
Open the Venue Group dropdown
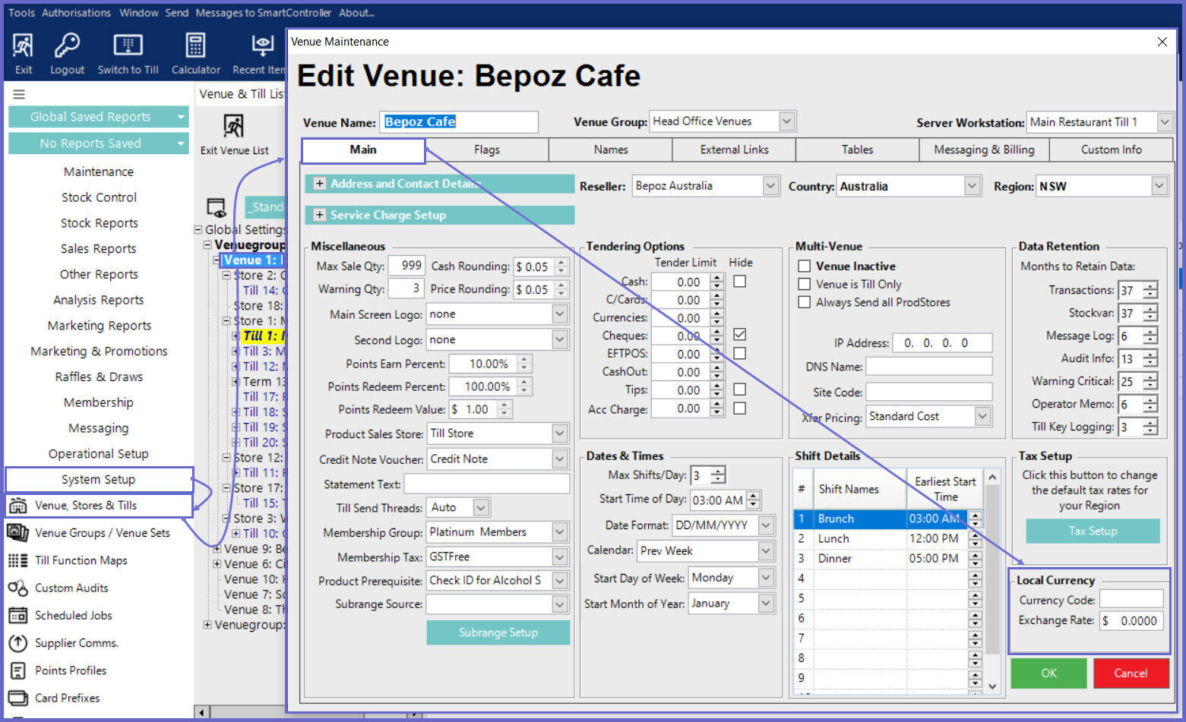(787, 121)
